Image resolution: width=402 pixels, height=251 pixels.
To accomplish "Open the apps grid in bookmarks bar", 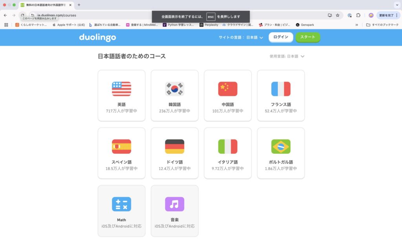I will 6,25.
